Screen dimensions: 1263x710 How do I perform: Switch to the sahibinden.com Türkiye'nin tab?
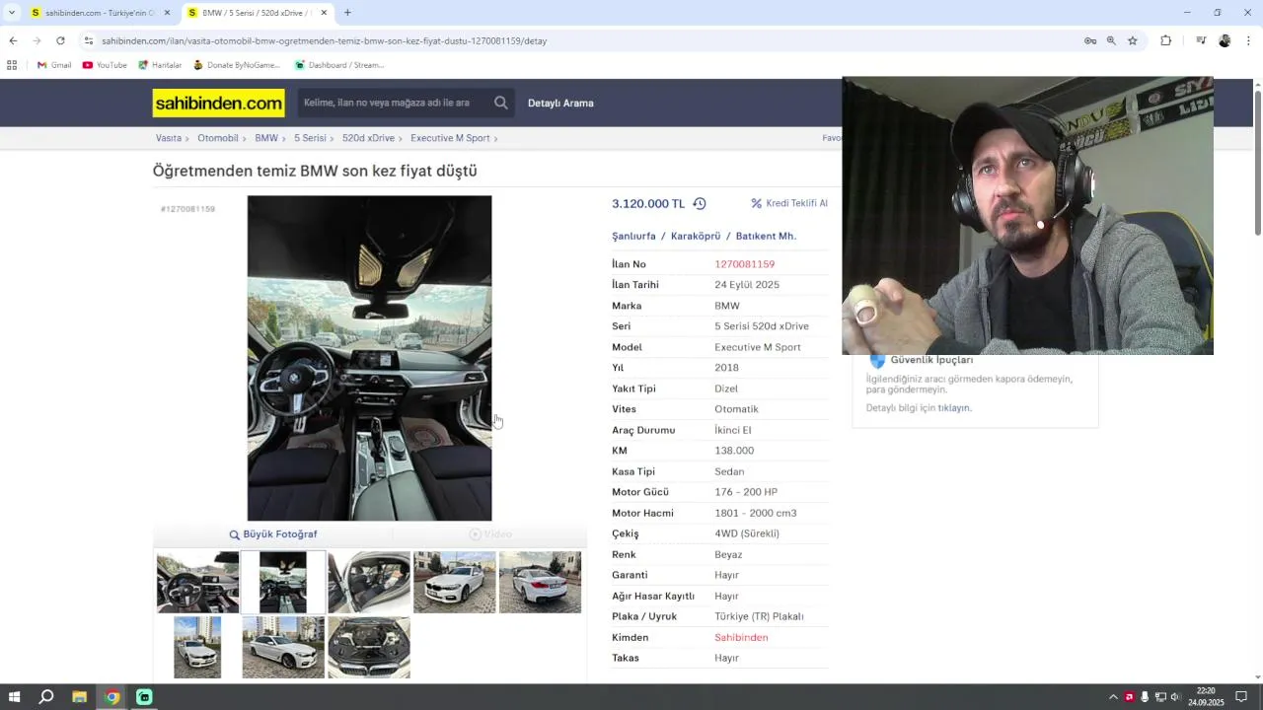click(99, 13)
